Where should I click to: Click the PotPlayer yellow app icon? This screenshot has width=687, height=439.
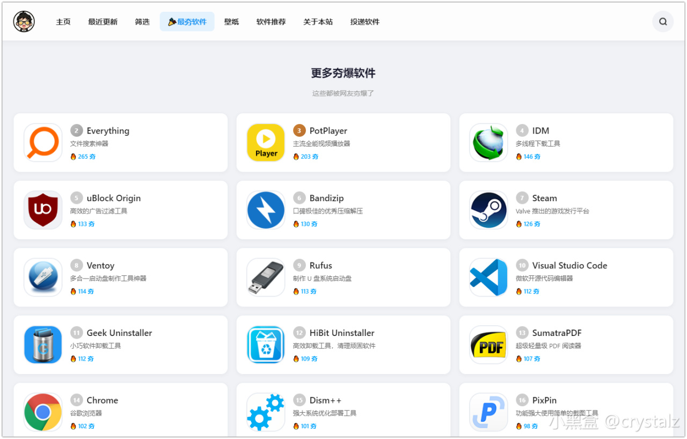coord(266,143)
